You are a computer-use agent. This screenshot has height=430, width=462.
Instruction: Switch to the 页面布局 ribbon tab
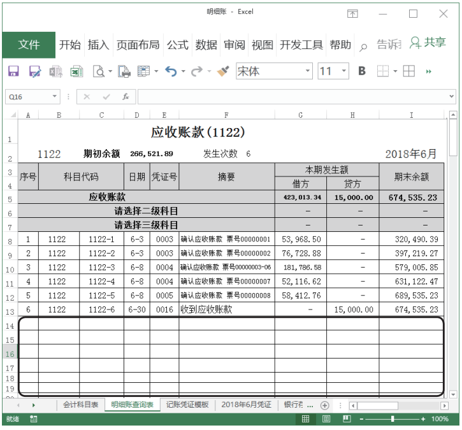(x=138, y=45)
